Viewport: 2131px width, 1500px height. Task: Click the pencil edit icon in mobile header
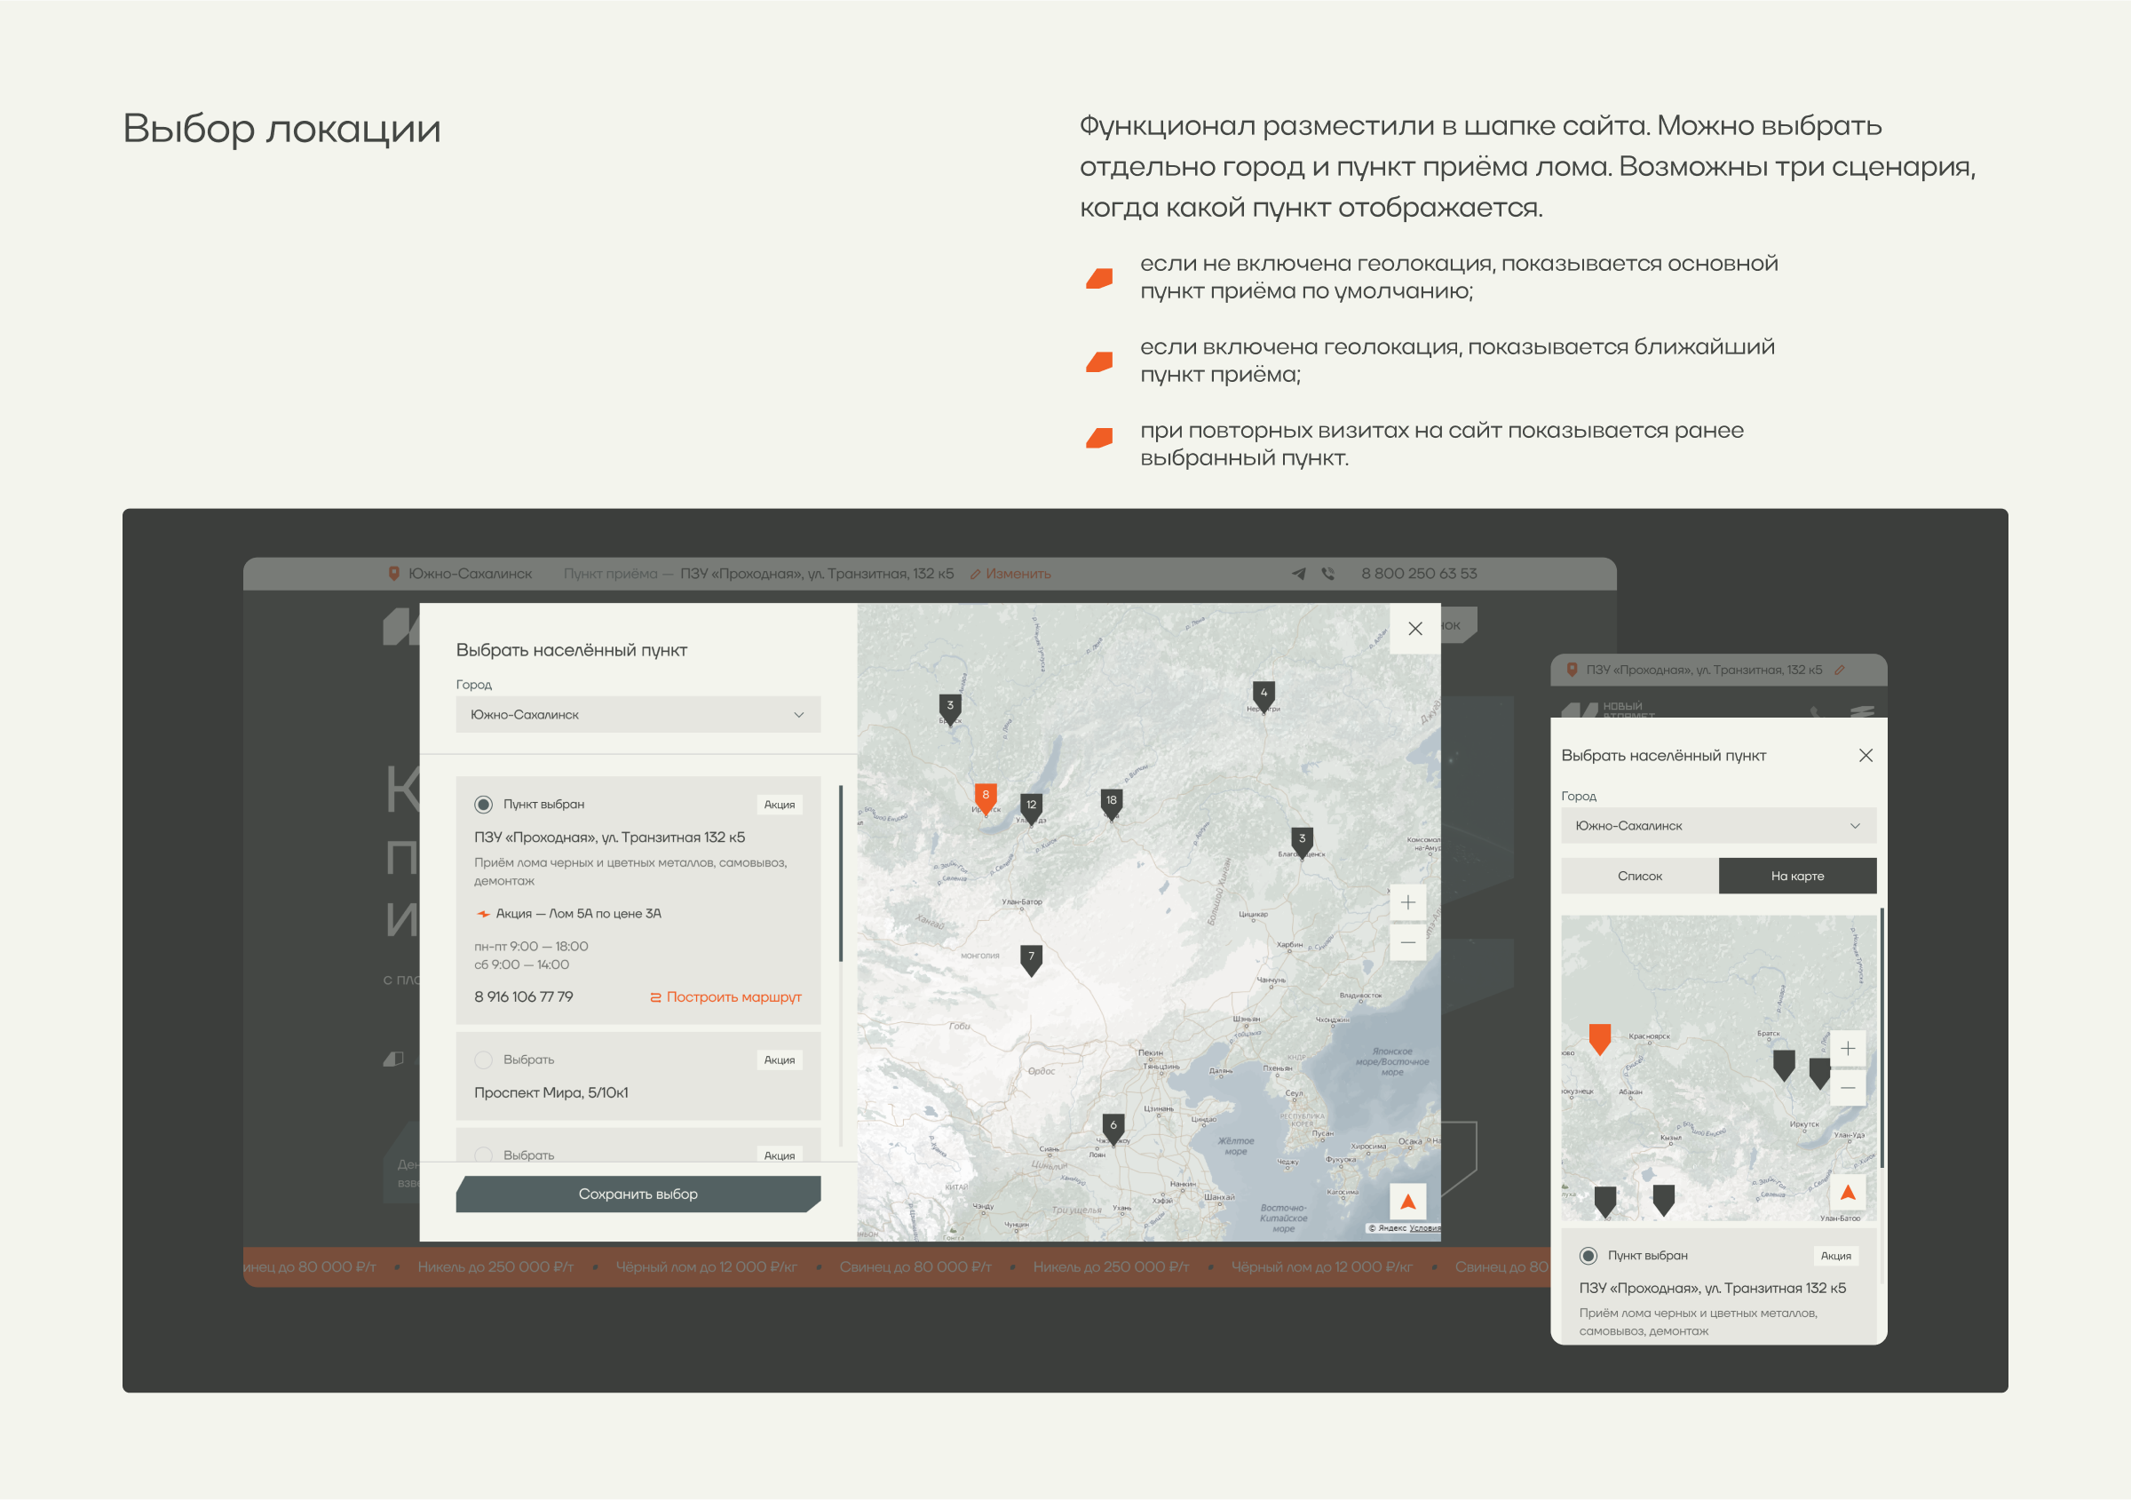[x=1840, y=671]
